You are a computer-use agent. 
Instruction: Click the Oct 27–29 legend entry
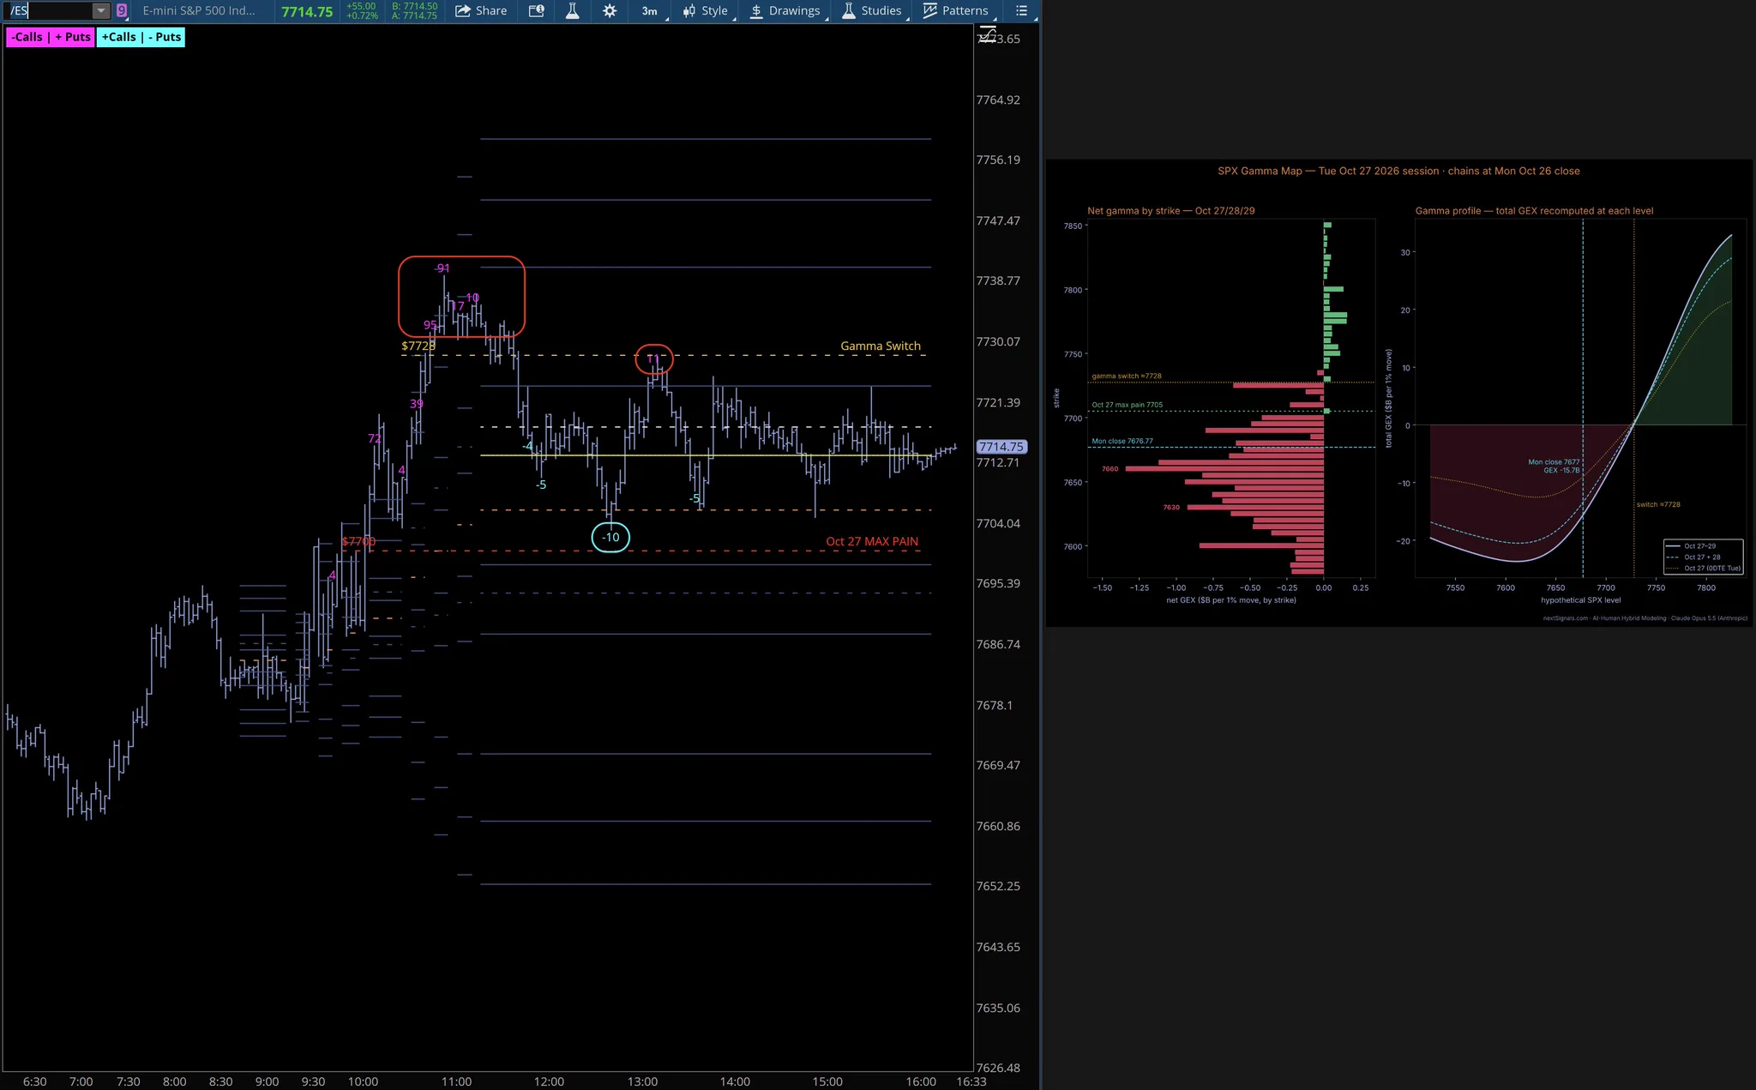(x=1699, y=545)
